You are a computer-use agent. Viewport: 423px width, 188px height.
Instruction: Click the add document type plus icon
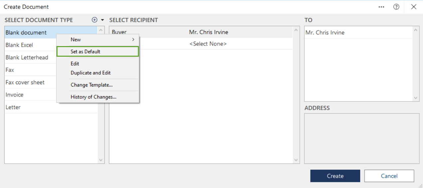coord(95,20)
